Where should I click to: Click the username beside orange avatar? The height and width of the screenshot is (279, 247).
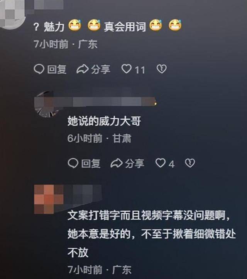(83, 193)
